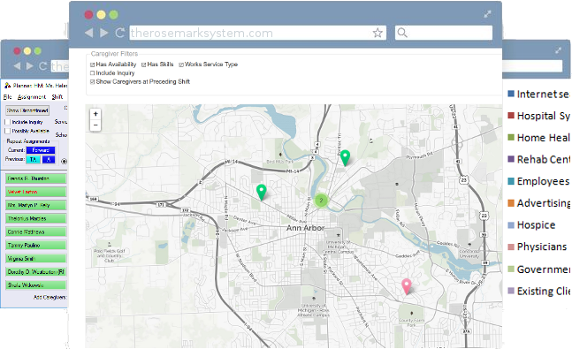Open the Shift menu
The width and height of the screenshot is (572, 349).
pyautogui.click(x=57, y=97)
